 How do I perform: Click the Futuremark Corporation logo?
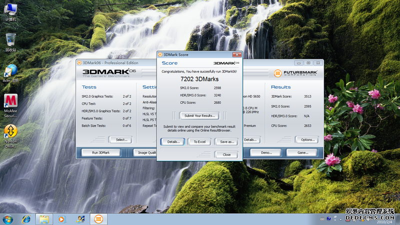pos(295,73)
